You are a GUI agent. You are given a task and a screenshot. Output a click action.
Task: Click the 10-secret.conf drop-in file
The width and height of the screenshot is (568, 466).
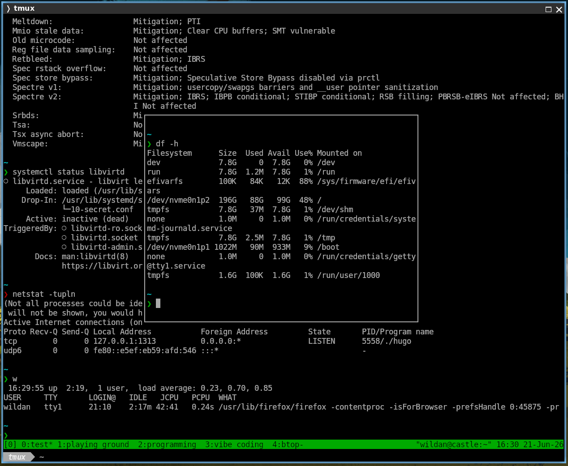[102, 209]
